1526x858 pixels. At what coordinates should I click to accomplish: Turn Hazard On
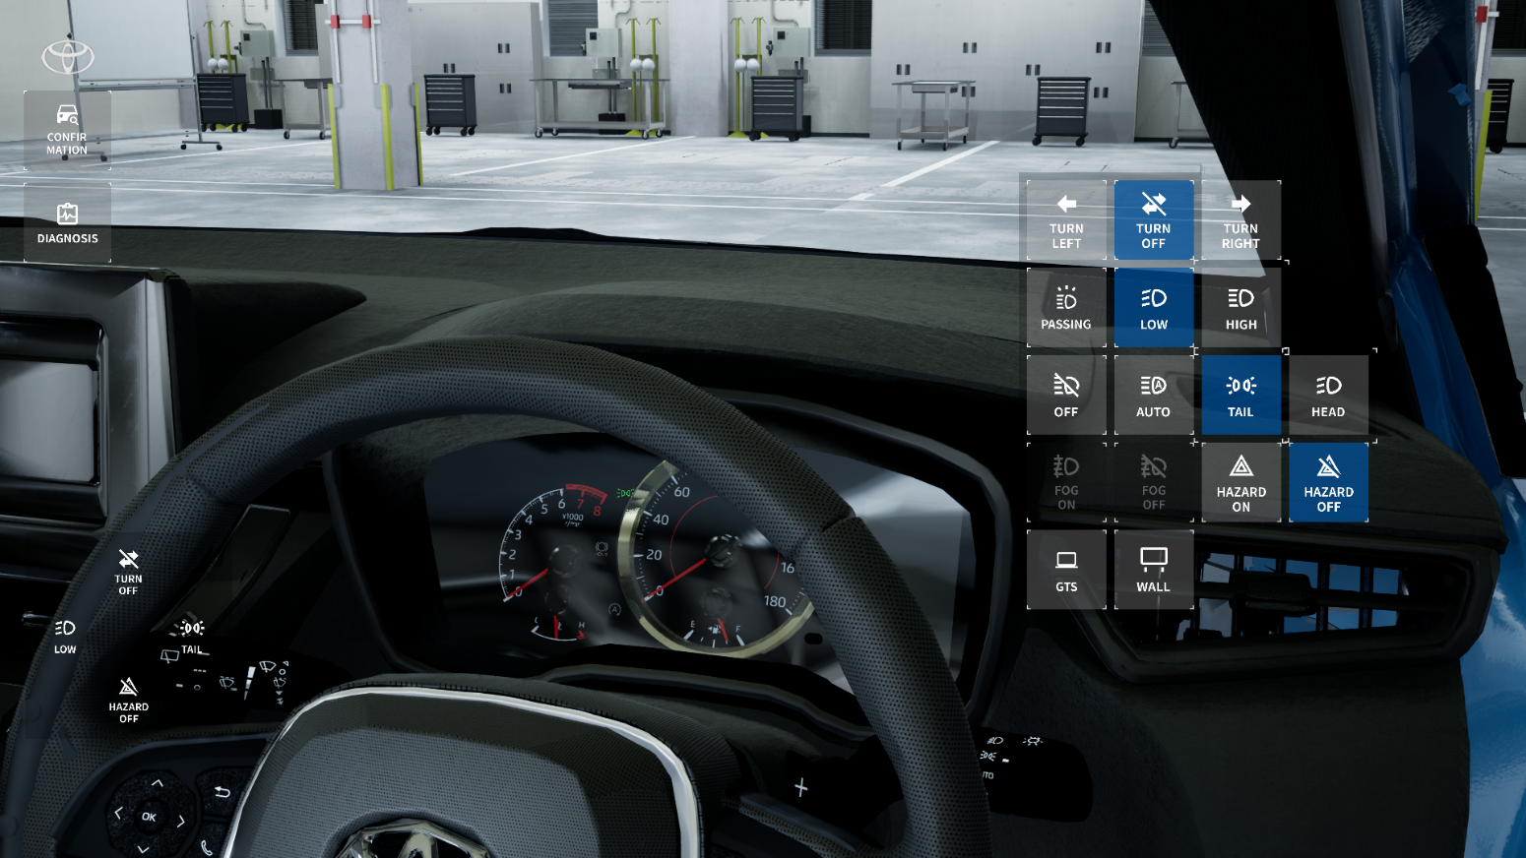click(1240, 483)
